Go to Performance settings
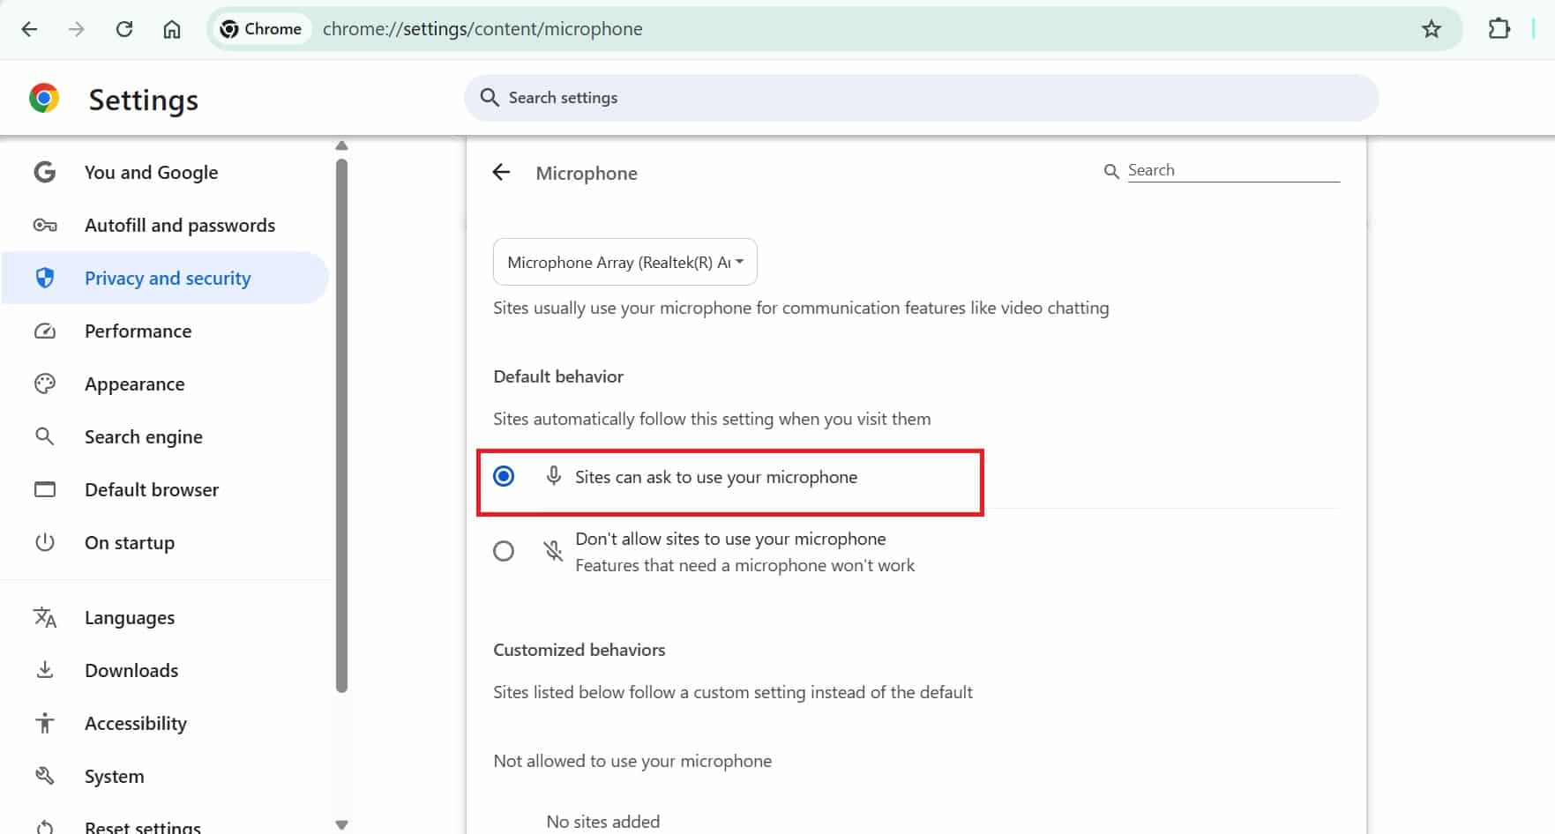Viewport: 1555px width, 834px height. 138,331
